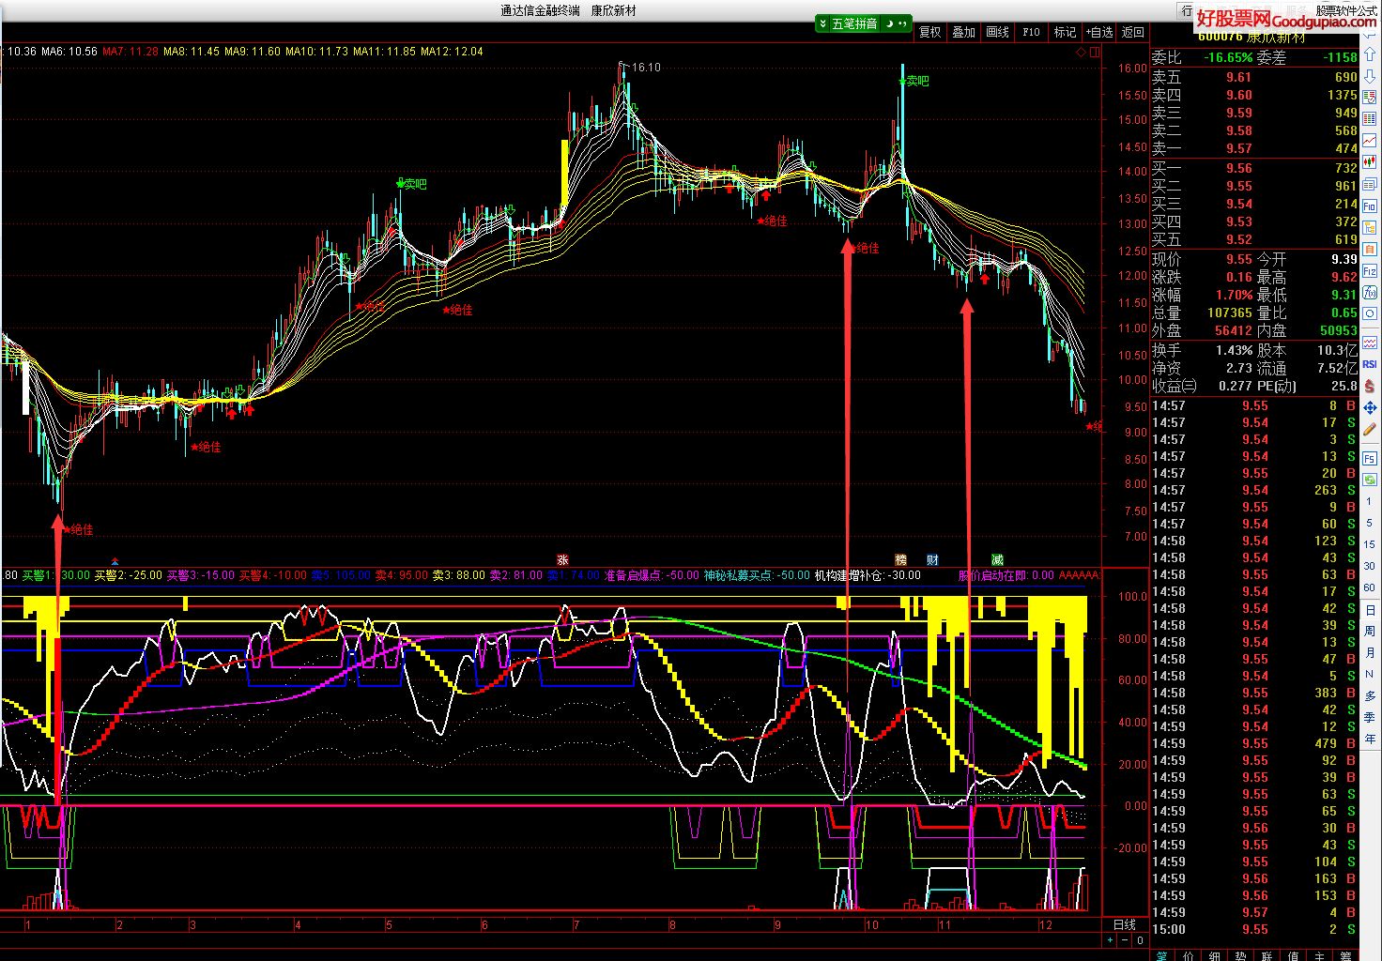Viewport: 1382px width, 961px height.
Task: Click the down arrow icon for next stock
Action: tap(1369, 76)
